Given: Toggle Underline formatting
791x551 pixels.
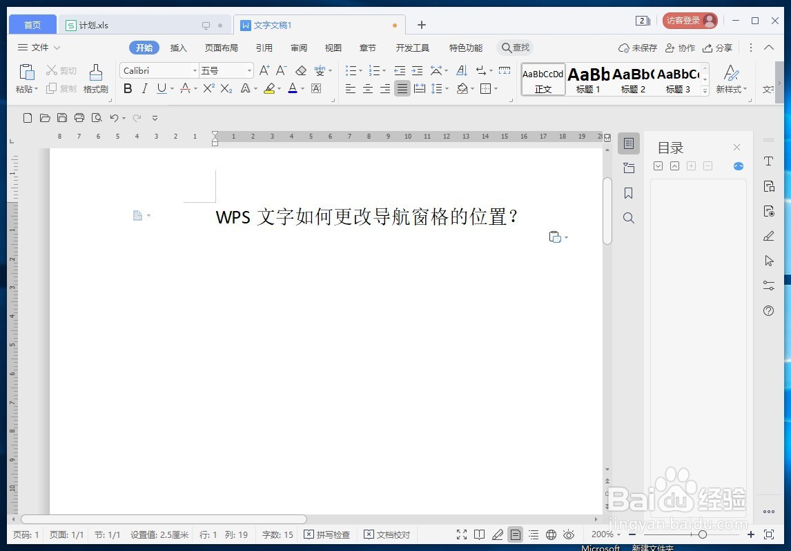Looking at the screenshot, I should pos(162,89).
